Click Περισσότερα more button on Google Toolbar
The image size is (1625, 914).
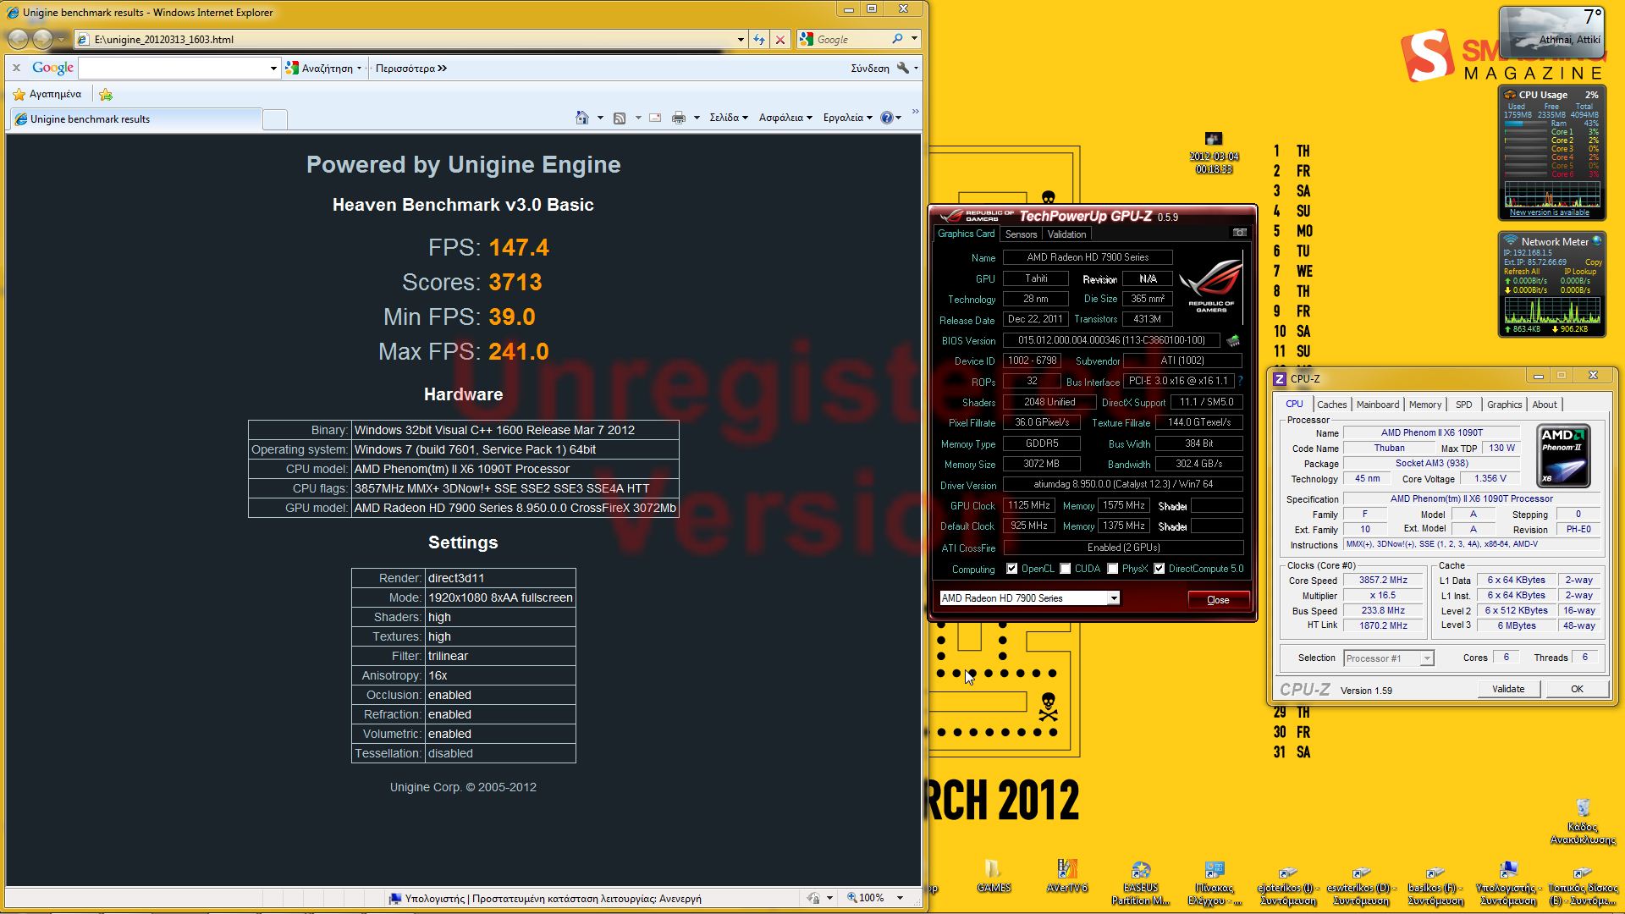(411, 69)
